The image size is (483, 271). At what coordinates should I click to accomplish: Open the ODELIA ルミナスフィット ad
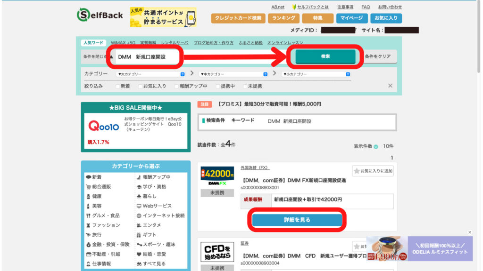(419, 248)
